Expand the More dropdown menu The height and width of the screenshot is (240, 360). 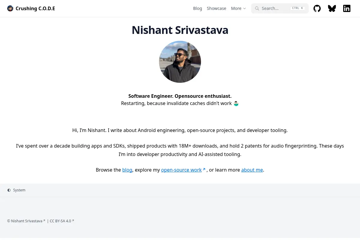click(238, 8)
